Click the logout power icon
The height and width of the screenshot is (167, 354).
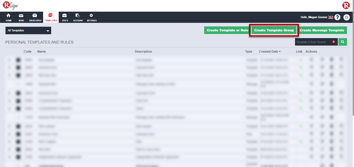click(x=346, y=17)
